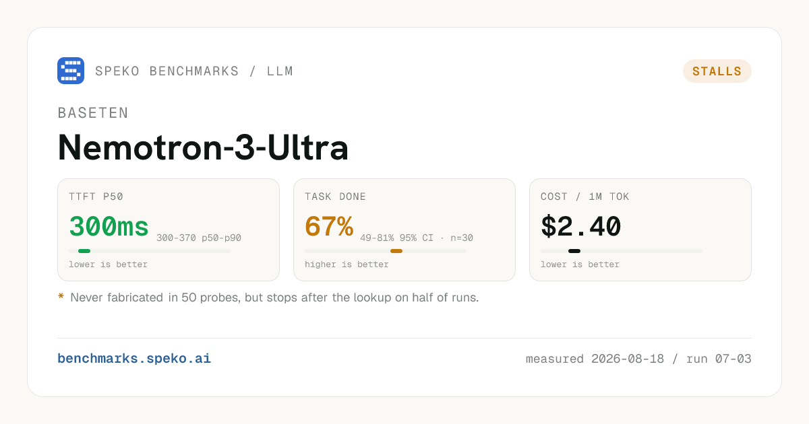The height and width of the screenshot is (424, 809).
Task: Click the 300ms latency value
Action: [x=109, y=227]
